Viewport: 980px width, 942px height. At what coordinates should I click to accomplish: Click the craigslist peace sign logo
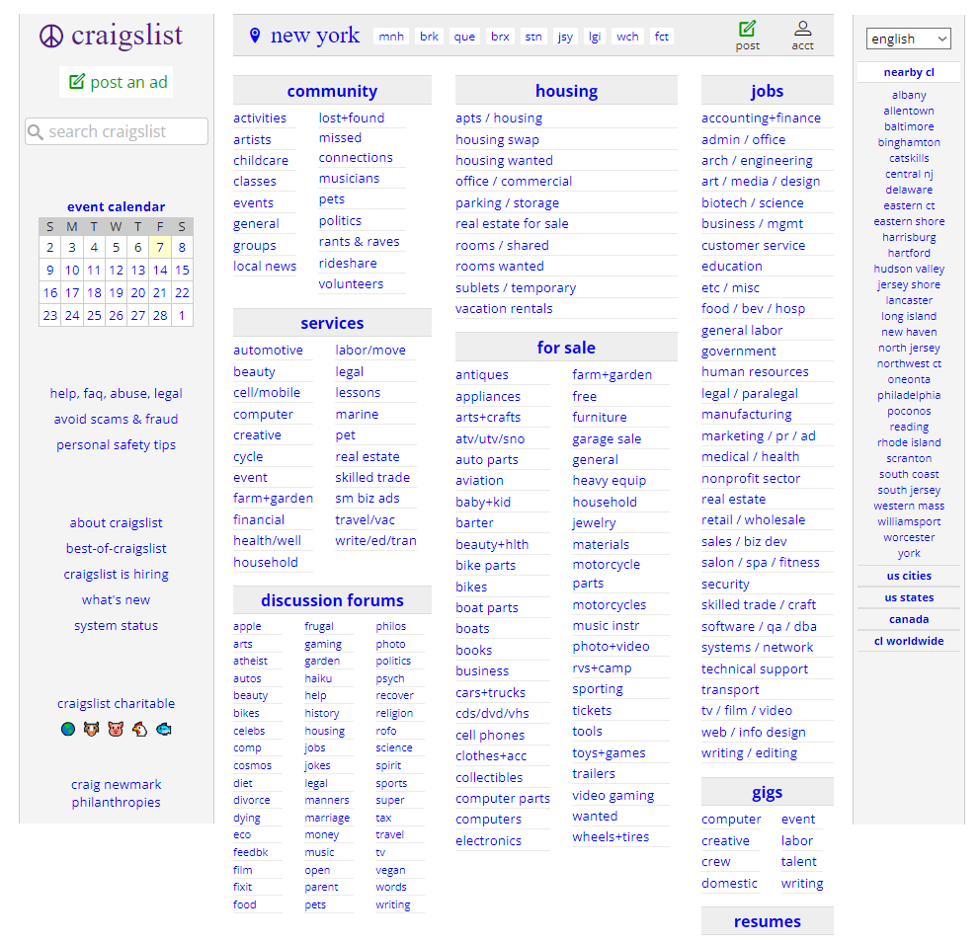(51, 37)
